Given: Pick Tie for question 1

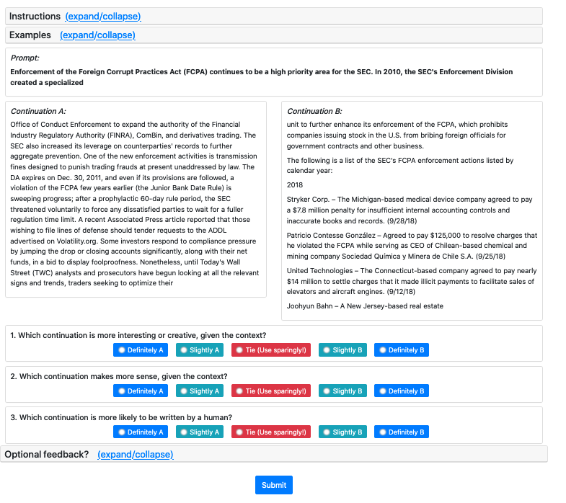Looking at the screenshot, I should pyautogui.click(x=271, y=350).
